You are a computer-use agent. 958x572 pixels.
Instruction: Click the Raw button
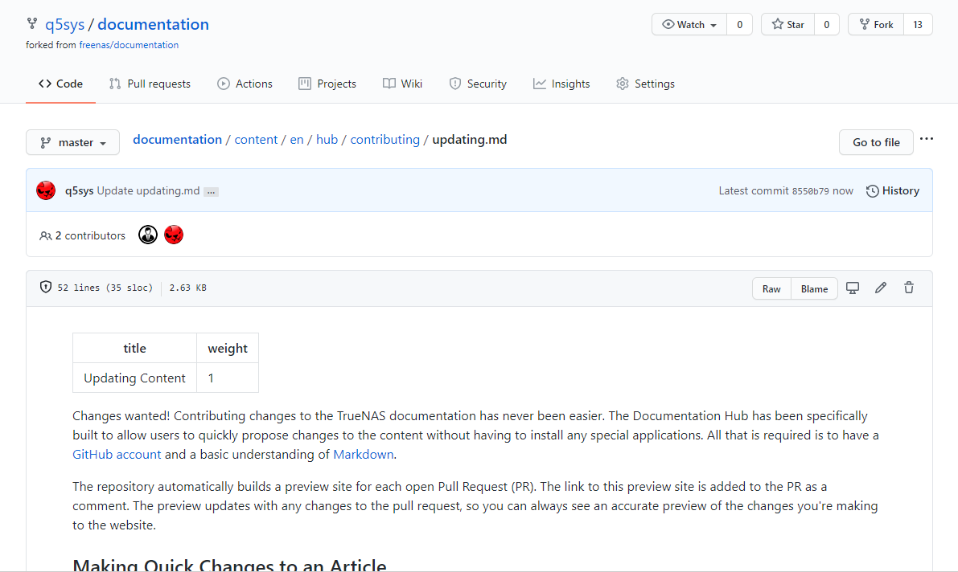click(x=771, y=288)
